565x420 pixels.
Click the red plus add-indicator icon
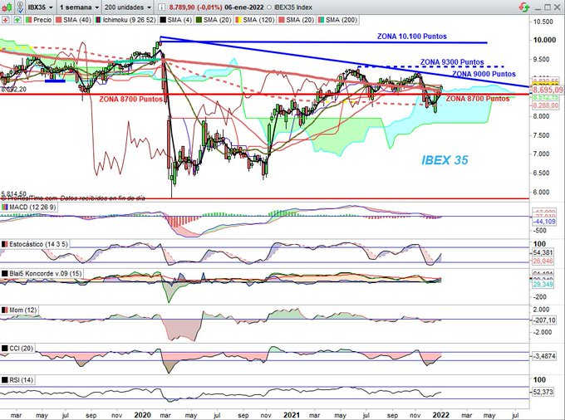[x=6, y=20]
